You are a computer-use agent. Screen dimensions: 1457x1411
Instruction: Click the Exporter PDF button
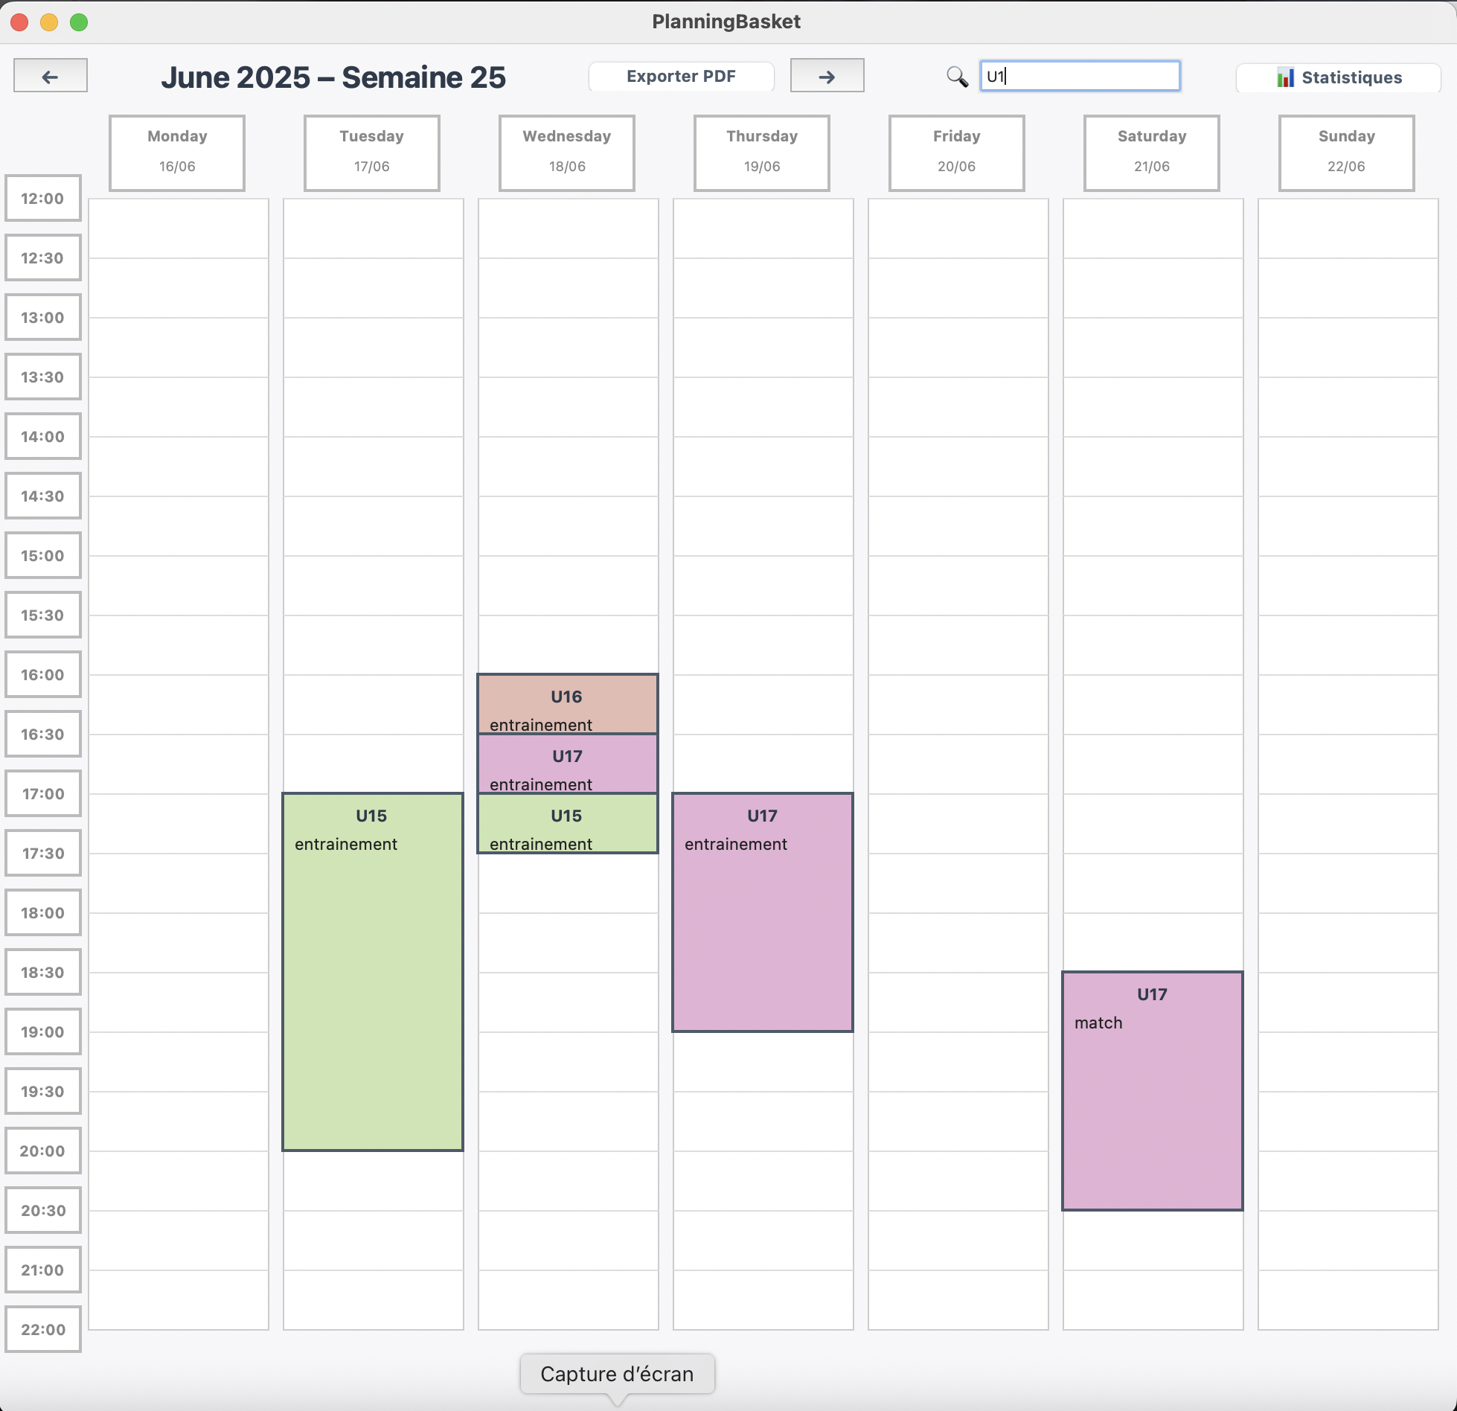(x=681, y=76)
